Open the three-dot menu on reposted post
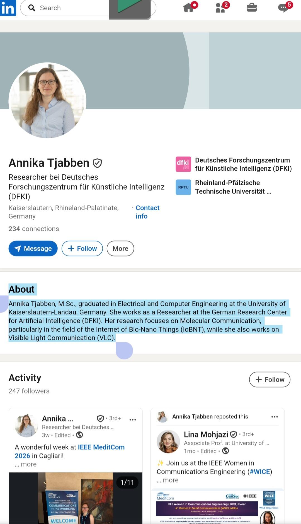Viewport: 301px width, 524px height. tap(275, 417)
